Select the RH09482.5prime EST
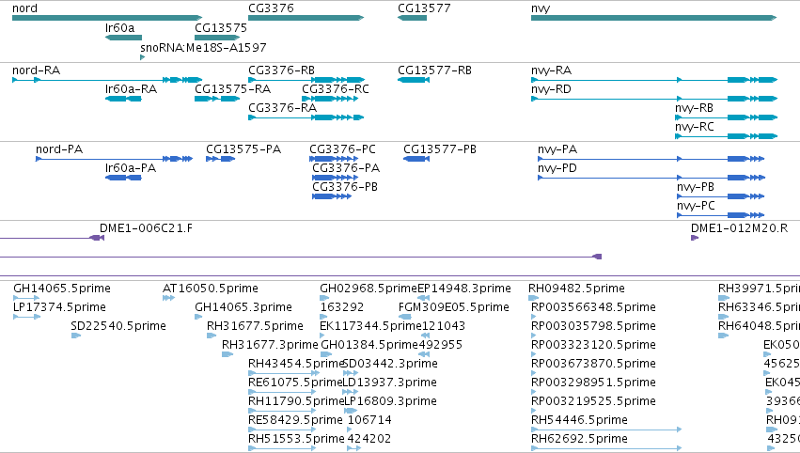The image size is (800, 453). (x=534, y=298)
